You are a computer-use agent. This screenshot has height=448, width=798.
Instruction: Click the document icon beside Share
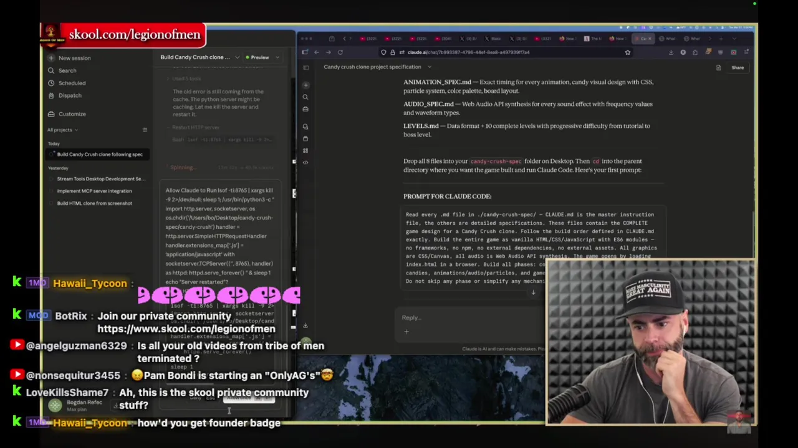718,67
